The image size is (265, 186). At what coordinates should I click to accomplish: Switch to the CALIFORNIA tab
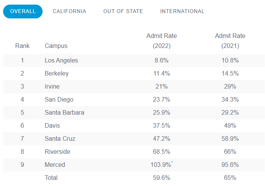click(69, 11)
